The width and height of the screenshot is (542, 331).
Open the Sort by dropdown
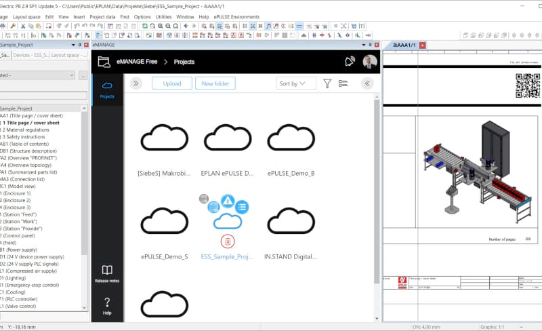point(296,83)
